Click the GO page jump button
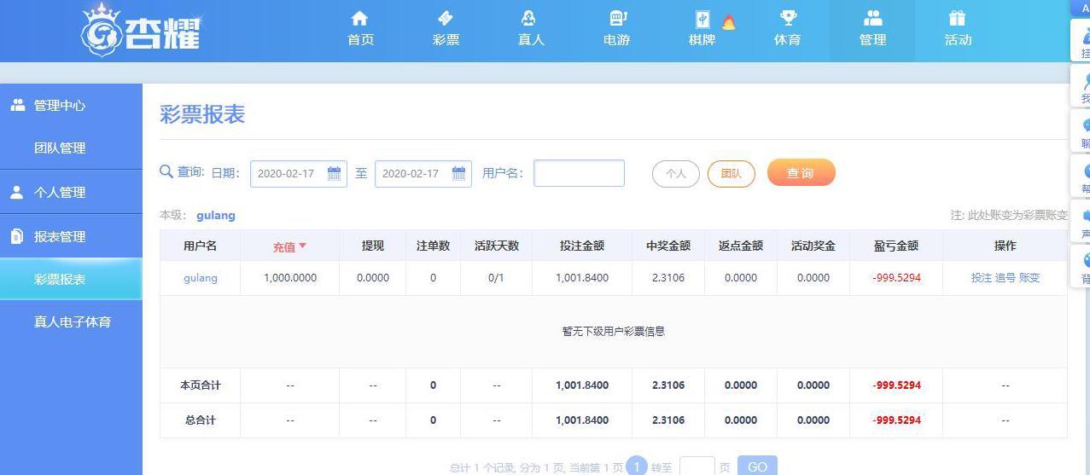Image resolution: width=1090 pixels, height=475 pixels. pyautogui.click(x=757, y=466)
